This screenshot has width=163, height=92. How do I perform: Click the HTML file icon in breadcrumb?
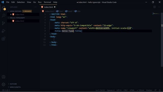[x=43, y=11]
